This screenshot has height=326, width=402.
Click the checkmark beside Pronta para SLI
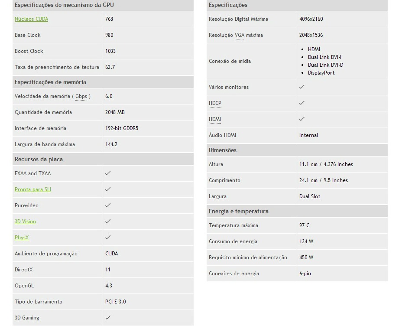point(108,189)
